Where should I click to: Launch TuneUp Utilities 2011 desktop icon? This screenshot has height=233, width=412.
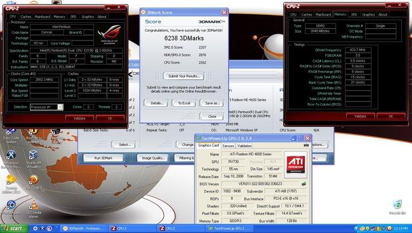coord(11,184)
